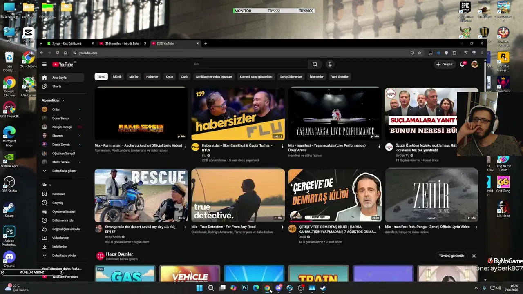Click Chrome's home button
Viewport: 523px width, 294px height.
65,53
